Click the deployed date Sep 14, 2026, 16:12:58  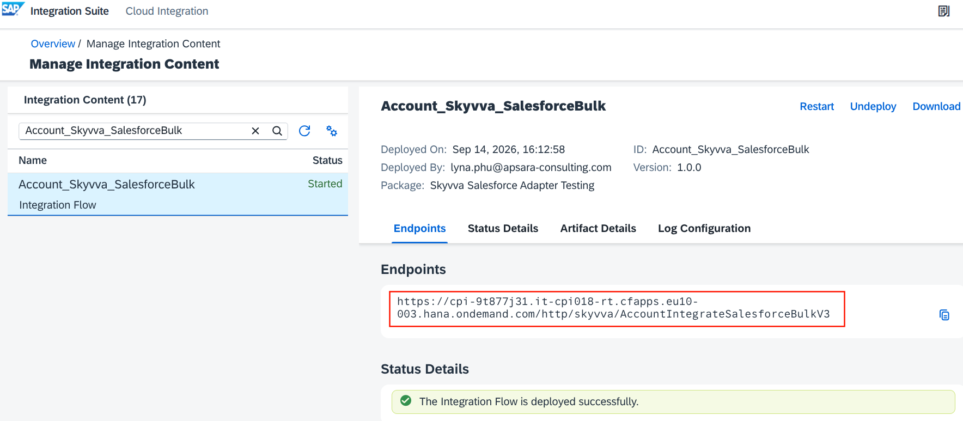click(x=509, y=149)
